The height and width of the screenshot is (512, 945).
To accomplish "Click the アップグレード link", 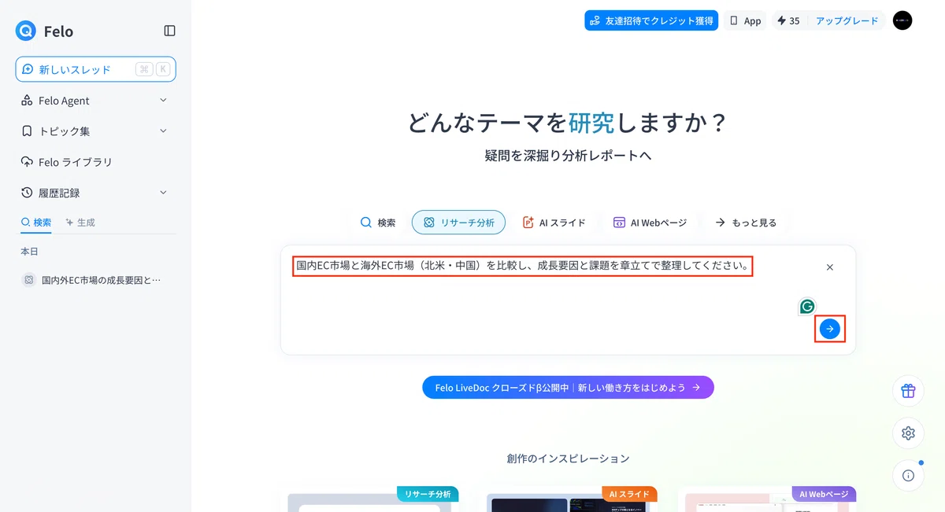I will (847, 20).
